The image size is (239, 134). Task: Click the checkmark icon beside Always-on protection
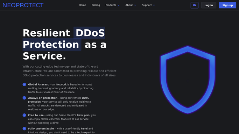pos(24,98)
